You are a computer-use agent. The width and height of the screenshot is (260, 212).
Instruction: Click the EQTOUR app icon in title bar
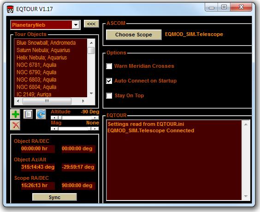(10, 9)
